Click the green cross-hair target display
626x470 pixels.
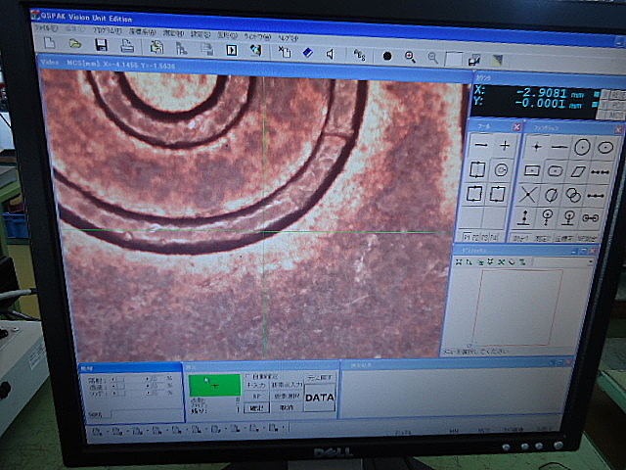pos(215,385)
